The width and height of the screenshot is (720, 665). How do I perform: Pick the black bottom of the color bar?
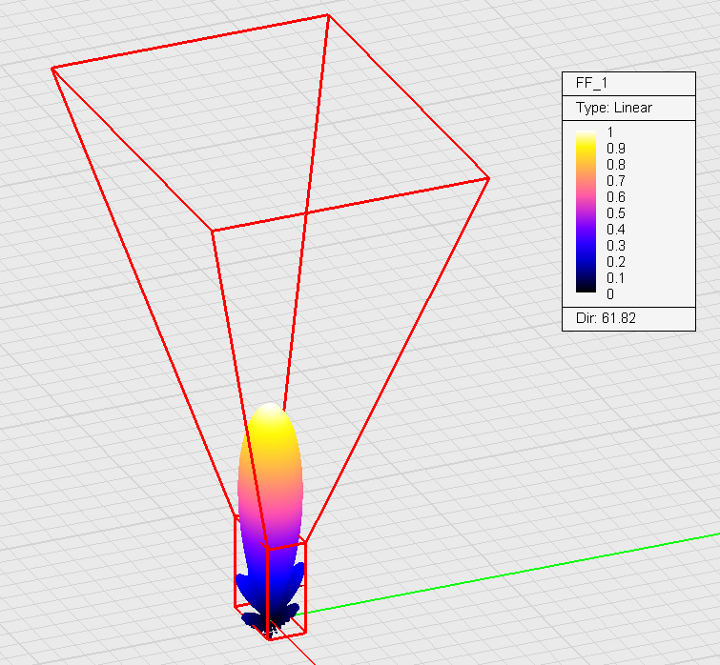coord(586,287)
